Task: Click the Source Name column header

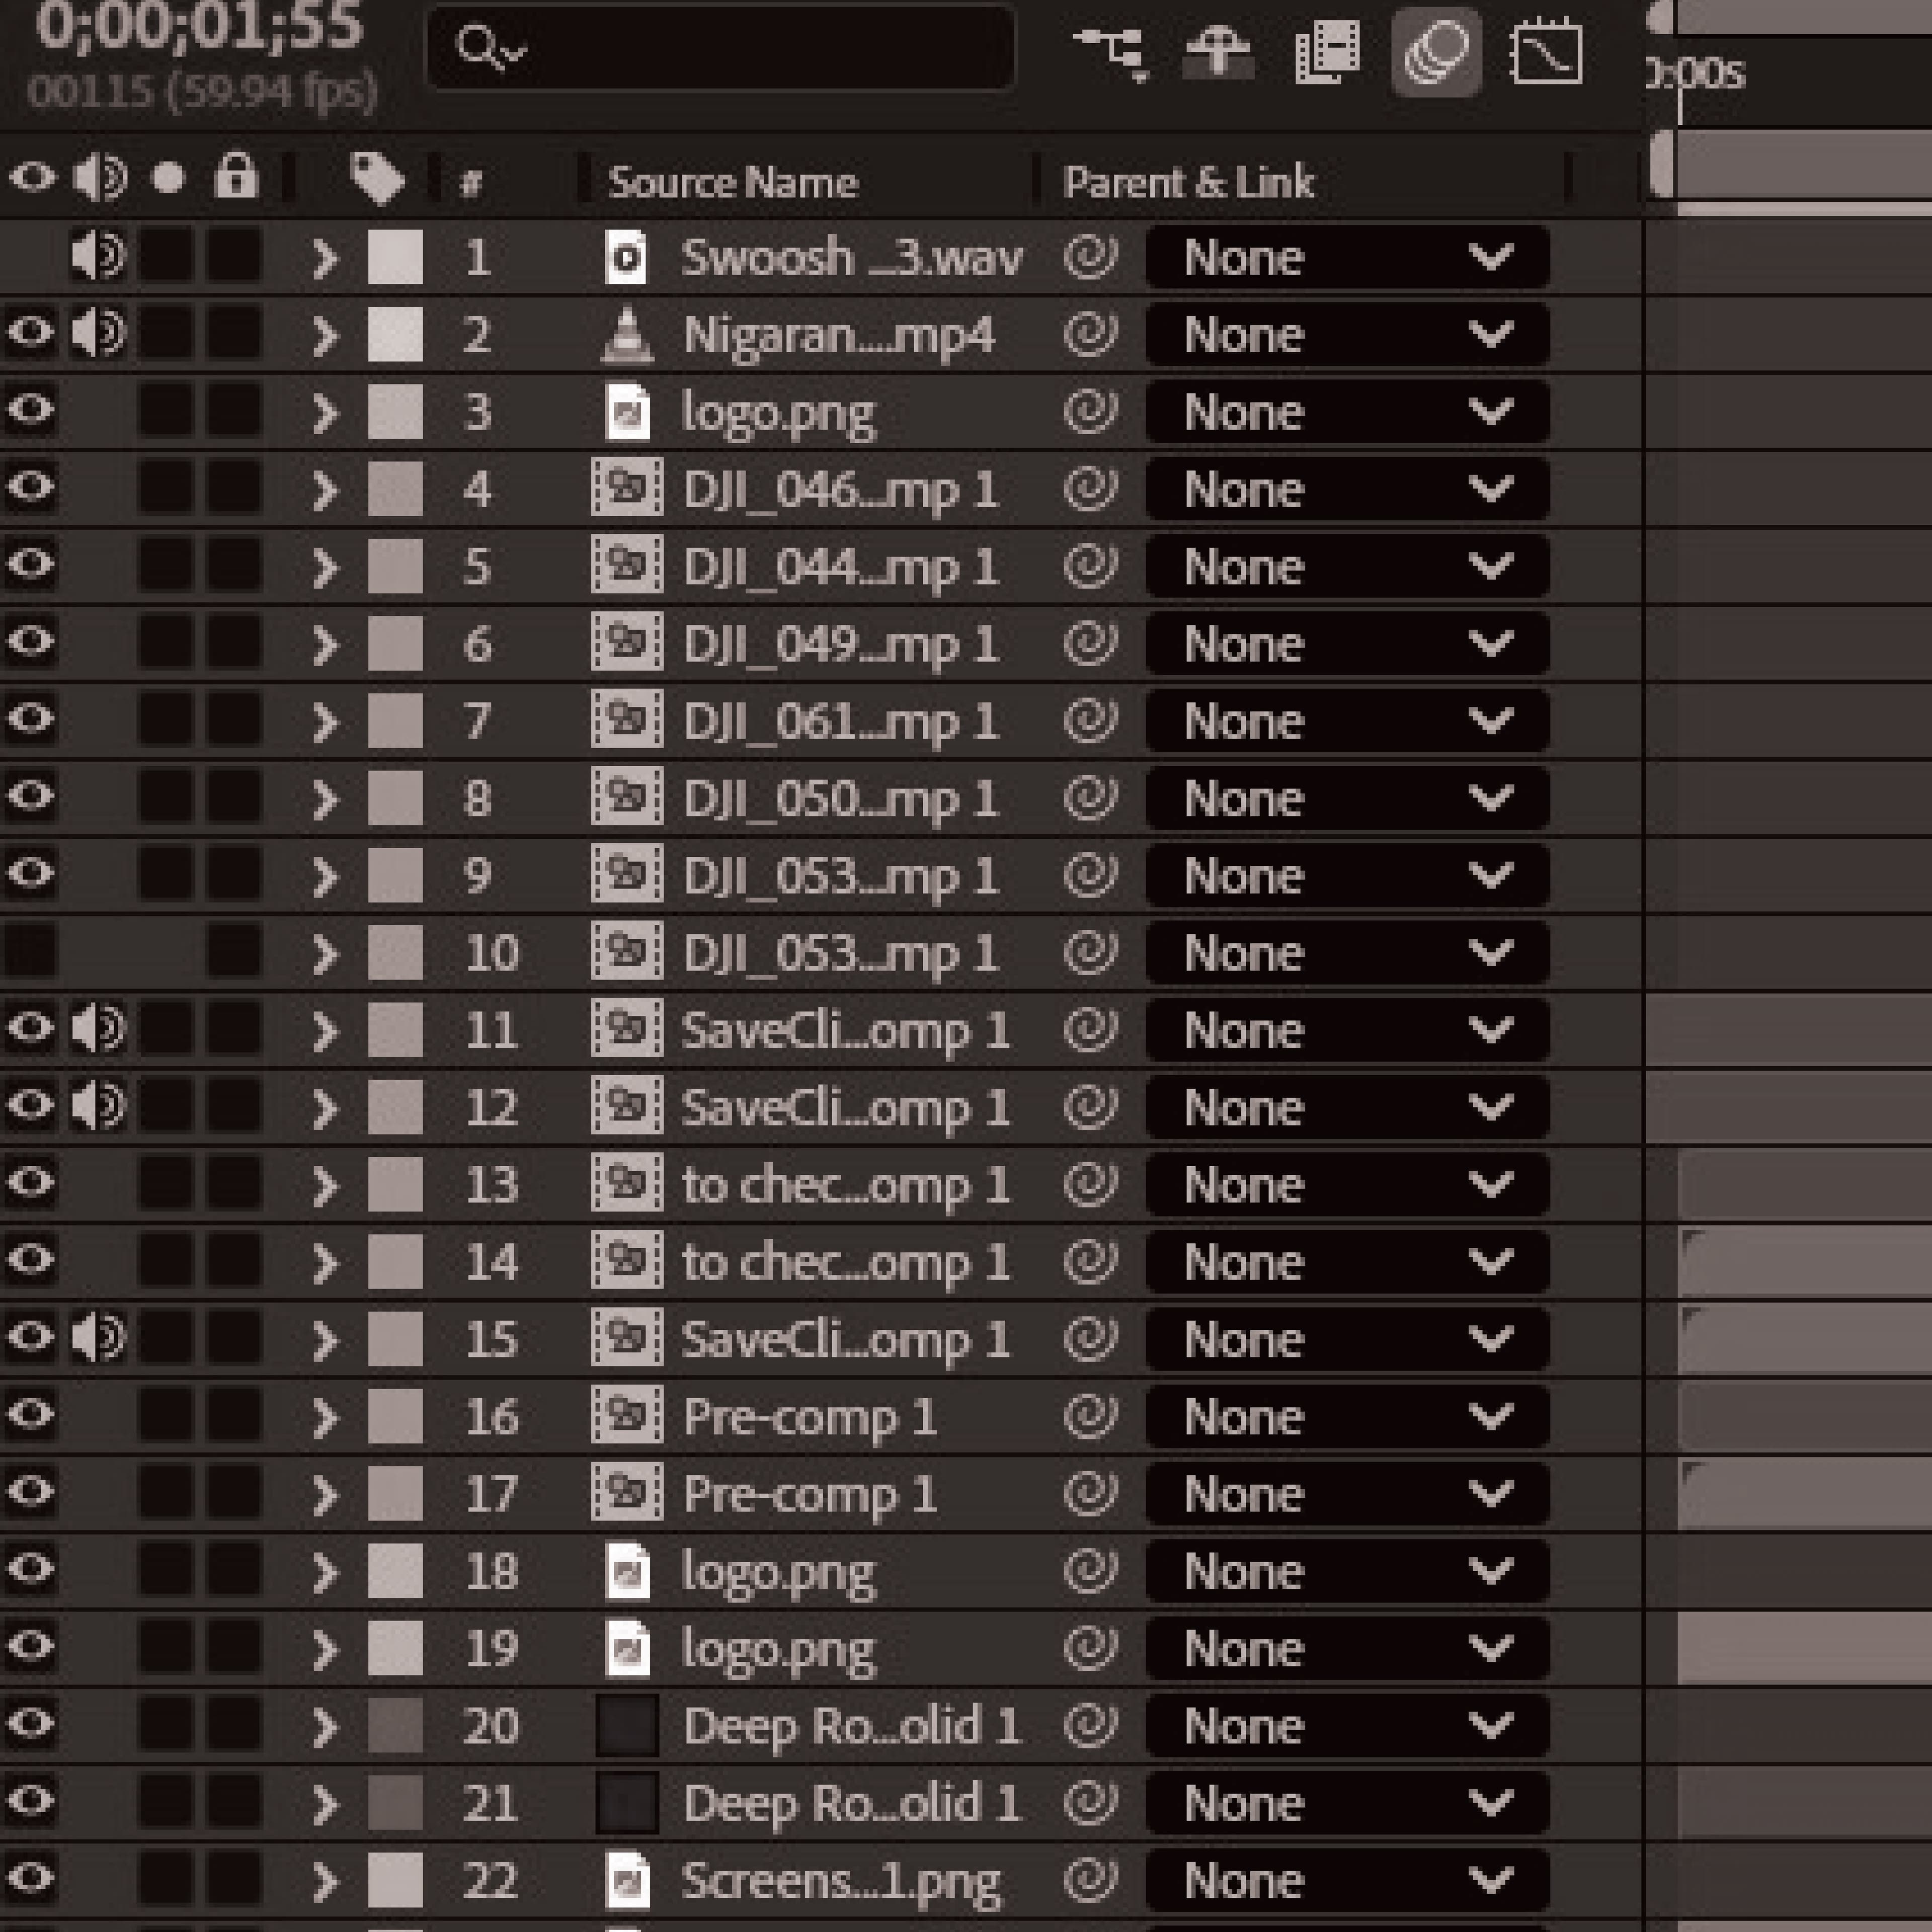Action: coord(732,183)
